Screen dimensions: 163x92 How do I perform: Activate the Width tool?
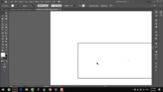(3, 33)
